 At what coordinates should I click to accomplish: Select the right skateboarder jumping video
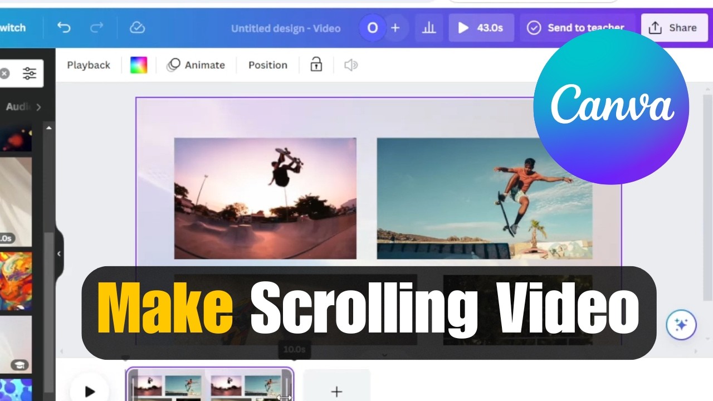(x=485, y=198)
